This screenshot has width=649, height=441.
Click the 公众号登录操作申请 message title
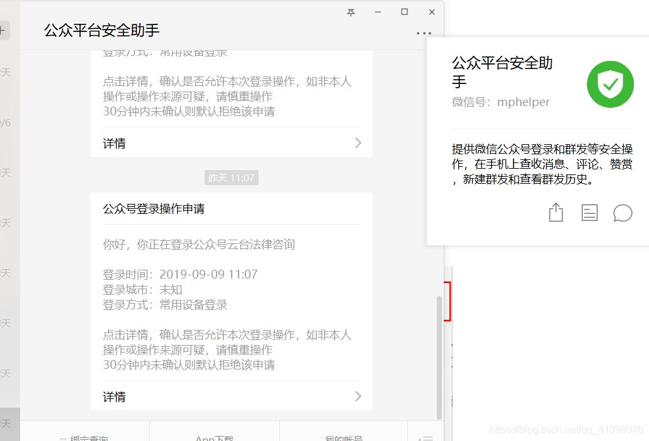(x=154, y=209)
